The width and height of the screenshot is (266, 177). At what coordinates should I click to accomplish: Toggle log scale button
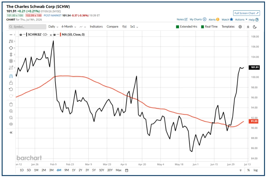coord(256,170)
